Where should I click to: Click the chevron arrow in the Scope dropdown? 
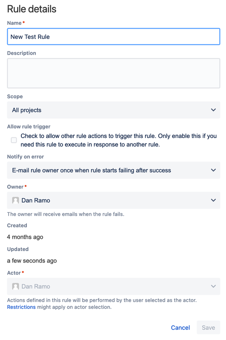coord(213,110)
